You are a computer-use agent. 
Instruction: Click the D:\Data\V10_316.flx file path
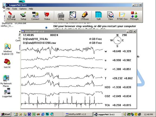tap(35, 39)
